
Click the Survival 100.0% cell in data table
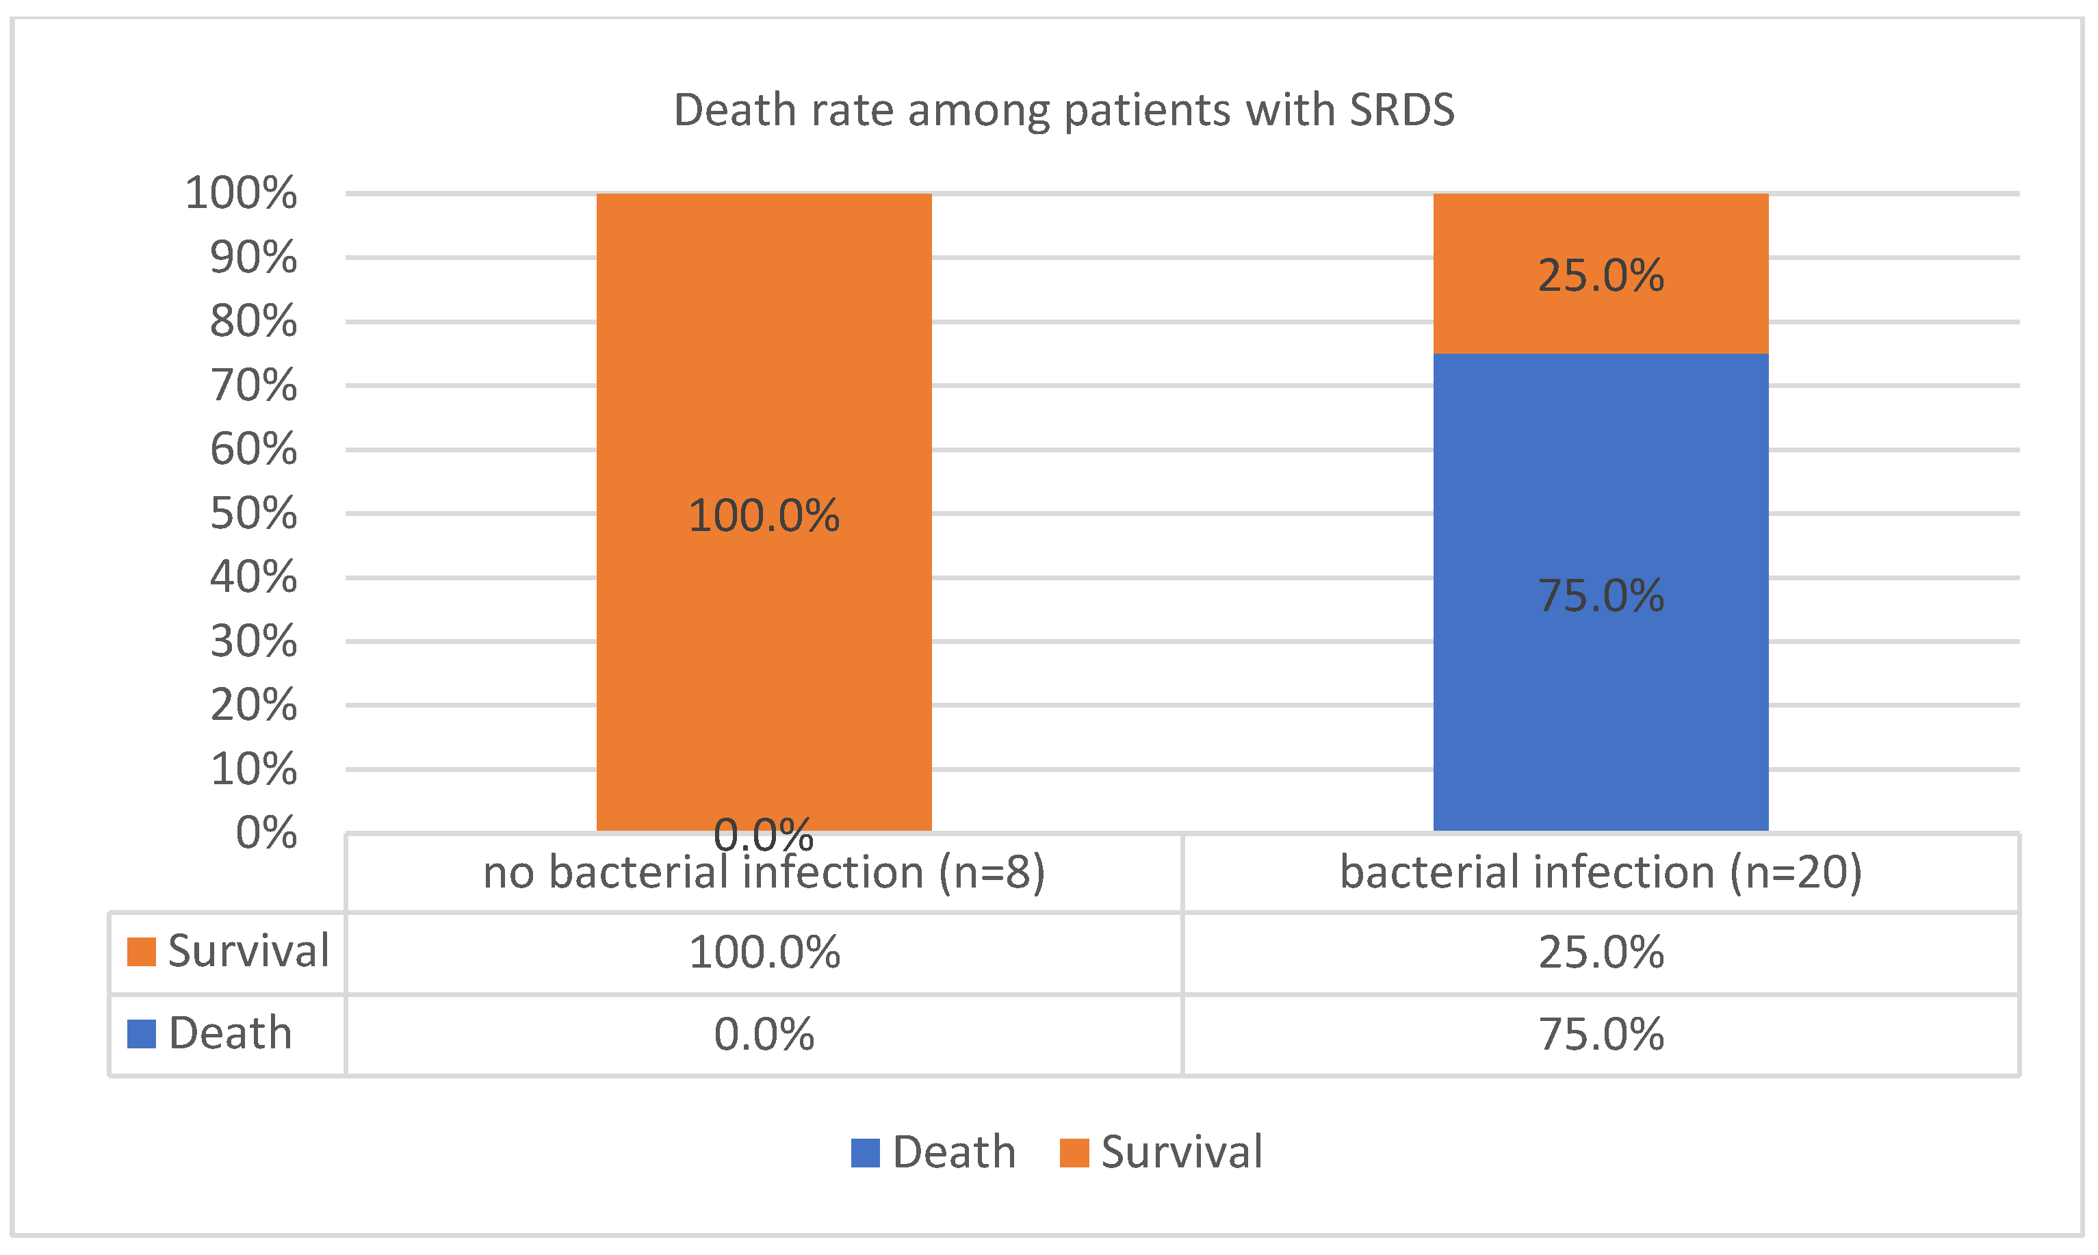764,953
